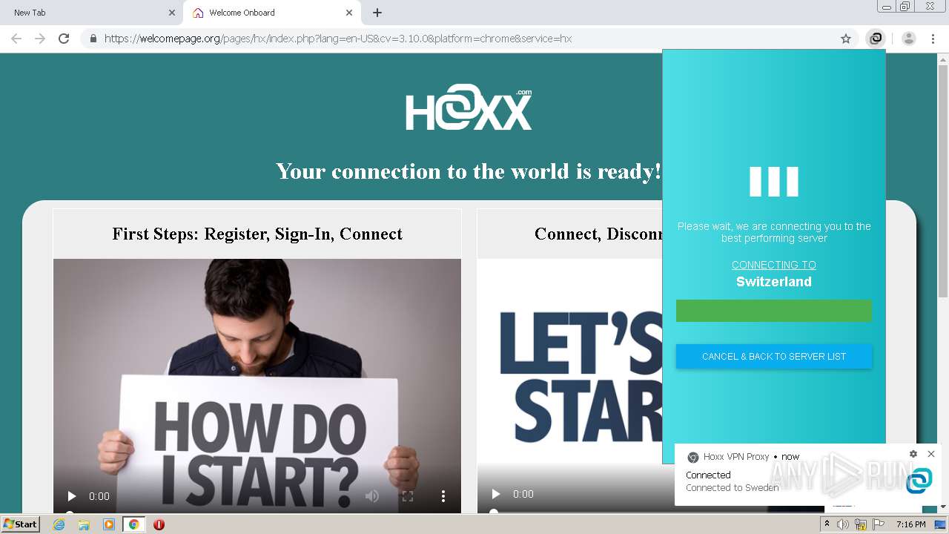
Task: Mute the first video's volume
Action: point(372,496)
